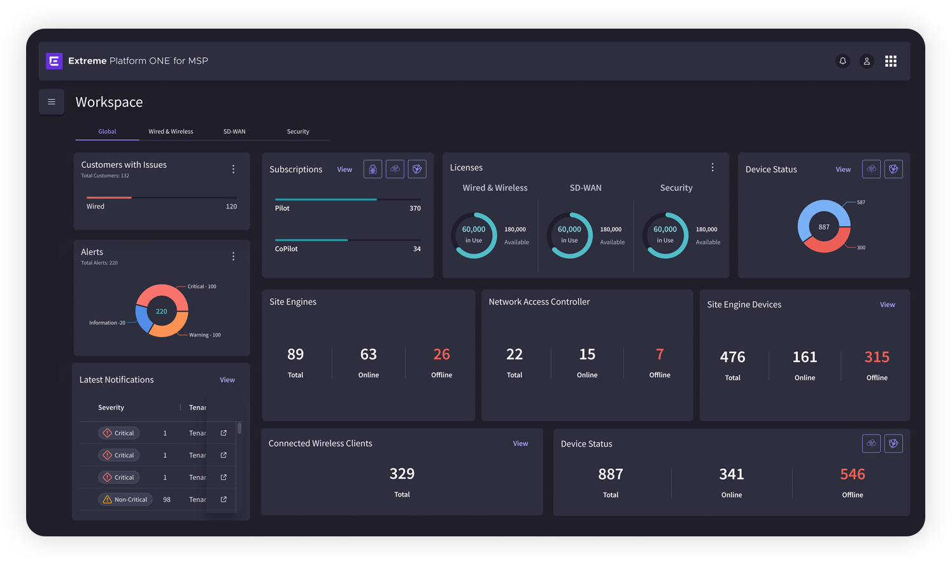Click Connected Wireless Clients total 329
The image size is (952, 565).
point(402,473)
